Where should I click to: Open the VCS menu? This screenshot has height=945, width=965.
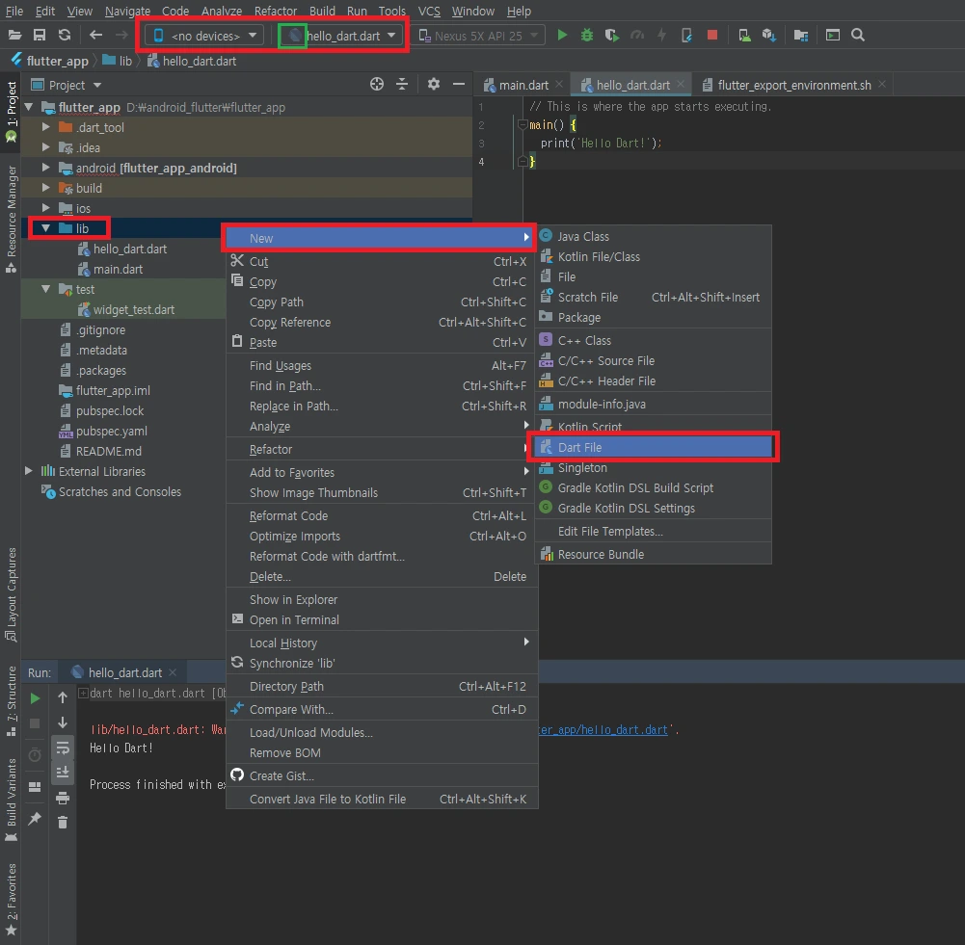pyautogui.click(x=429, y=11)
